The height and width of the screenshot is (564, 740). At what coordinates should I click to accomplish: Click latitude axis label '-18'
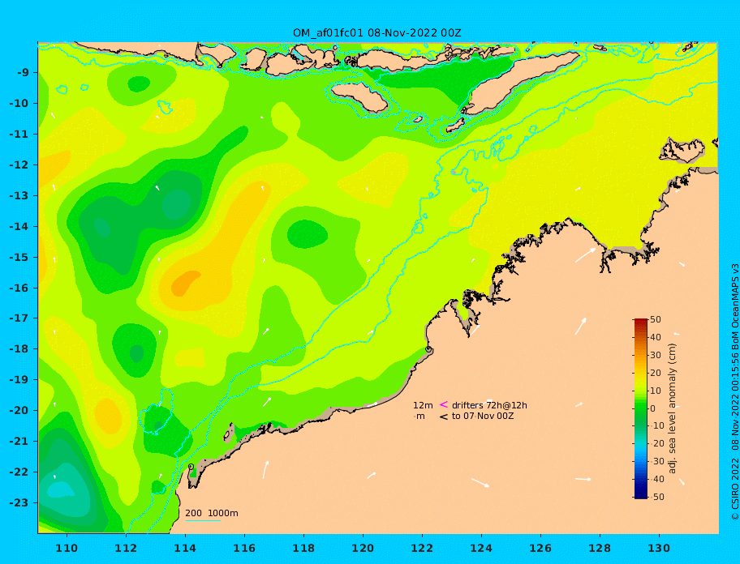pos(19,349)
